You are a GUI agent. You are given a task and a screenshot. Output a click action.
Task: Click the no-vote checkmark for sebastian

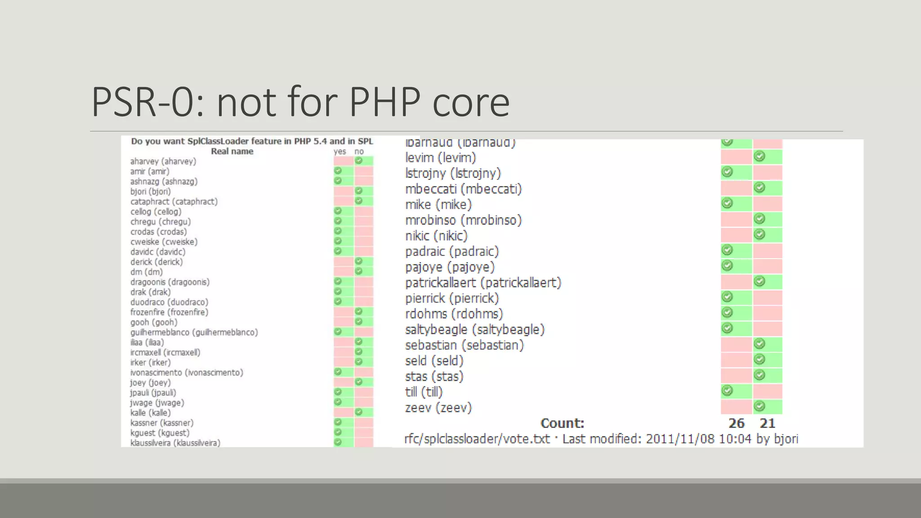click(760, 344)
